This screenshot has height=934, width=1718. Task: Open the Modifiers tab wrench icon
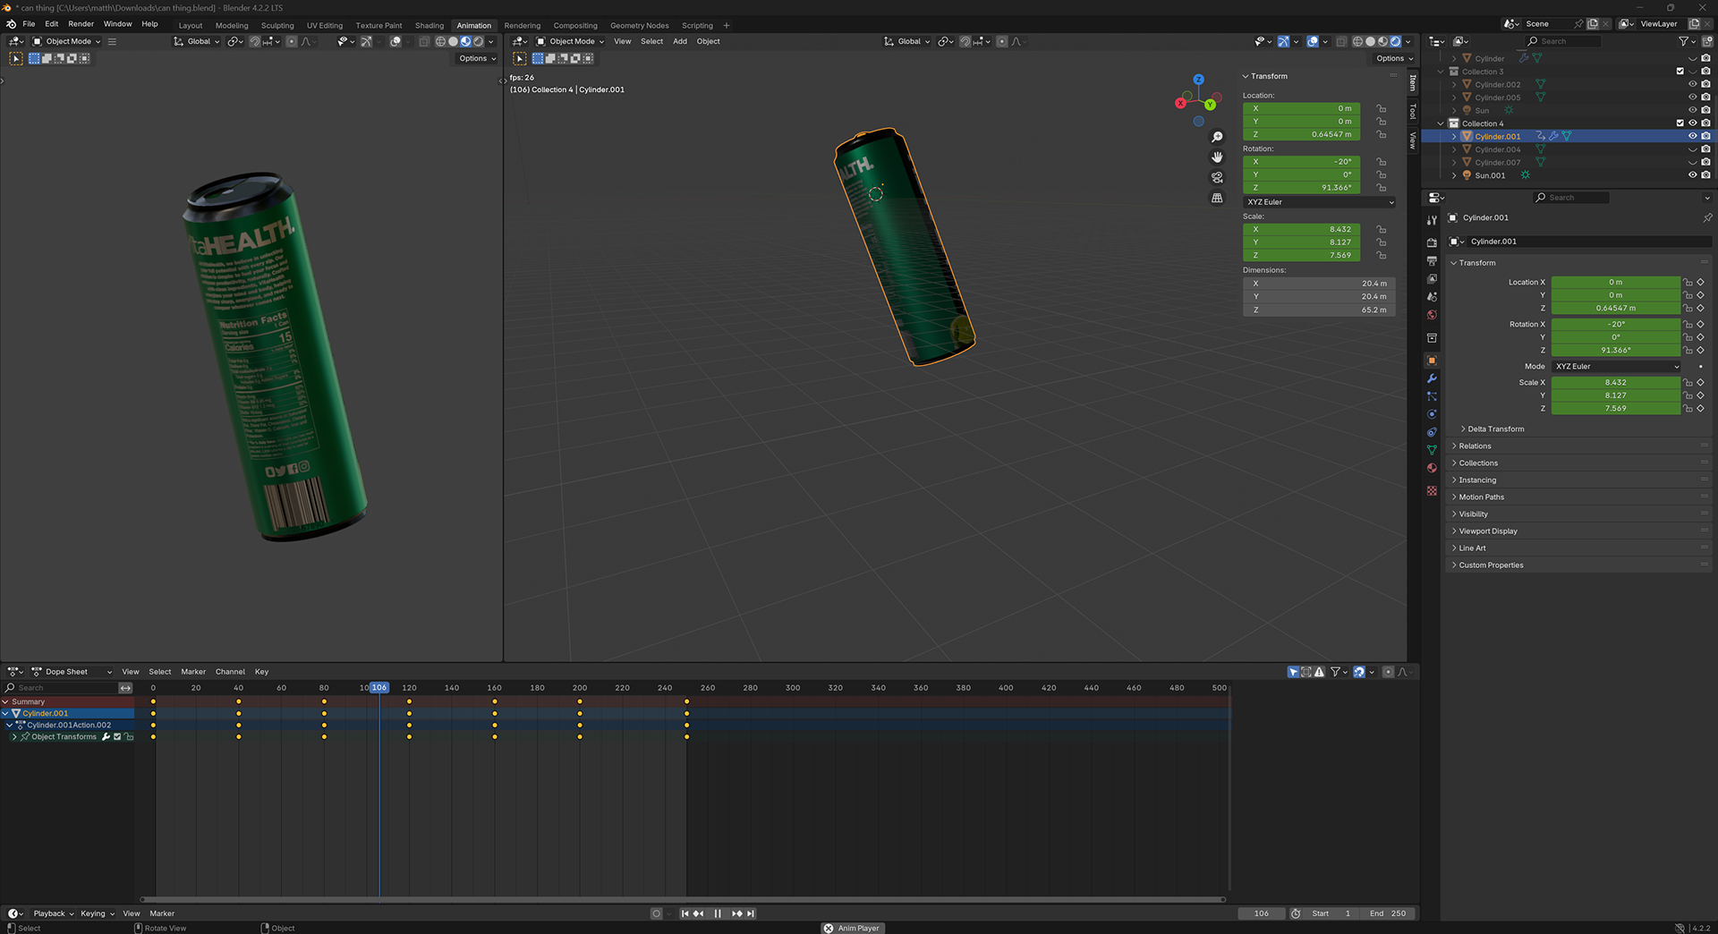point(1432,378)
